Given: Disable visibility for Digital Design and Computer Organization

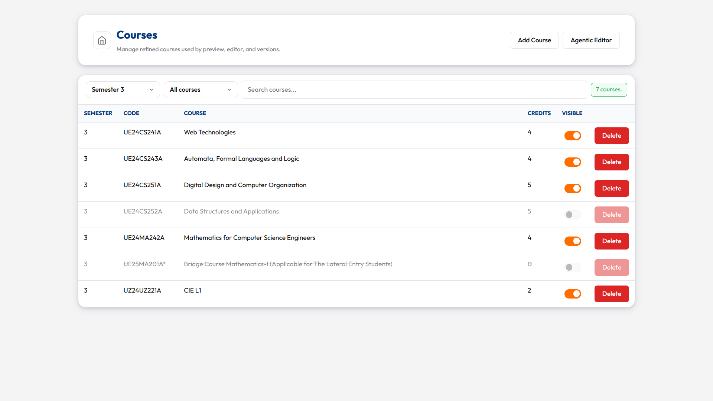Looking at the screenshot, I should click(573, 188).
